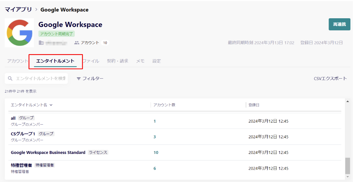Select the all entitlement row name
Viewport: 355px width, 182px height.
tap(13, 118)
